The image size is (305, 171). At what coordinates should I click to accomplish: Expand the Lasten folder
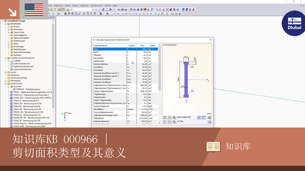click(x=6, y=72)
